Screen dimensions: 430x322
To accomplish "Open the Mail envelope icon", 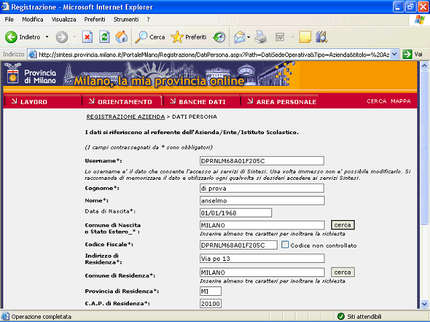I will click(239, 37).
